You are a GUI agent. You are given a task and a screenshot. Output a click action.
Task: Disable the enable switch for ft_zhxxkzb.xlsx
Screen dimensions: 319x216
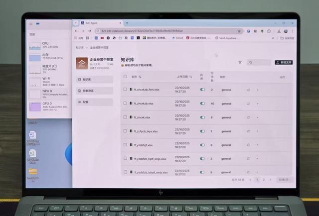pos(202,104)
